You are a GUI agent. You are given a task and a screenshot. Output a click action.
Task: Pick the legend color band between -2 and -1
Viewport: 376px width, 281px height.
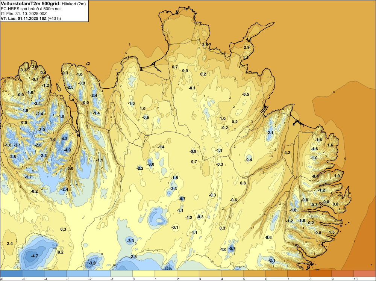tap(100, 273)
